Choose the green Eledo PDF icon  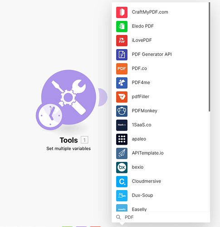[122, 26]
